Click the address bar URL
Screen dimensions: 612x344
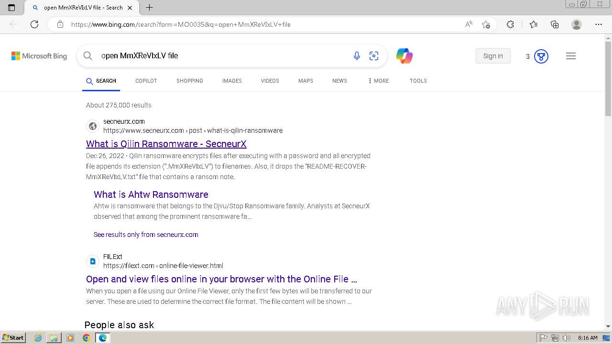(x=181, y=24)
